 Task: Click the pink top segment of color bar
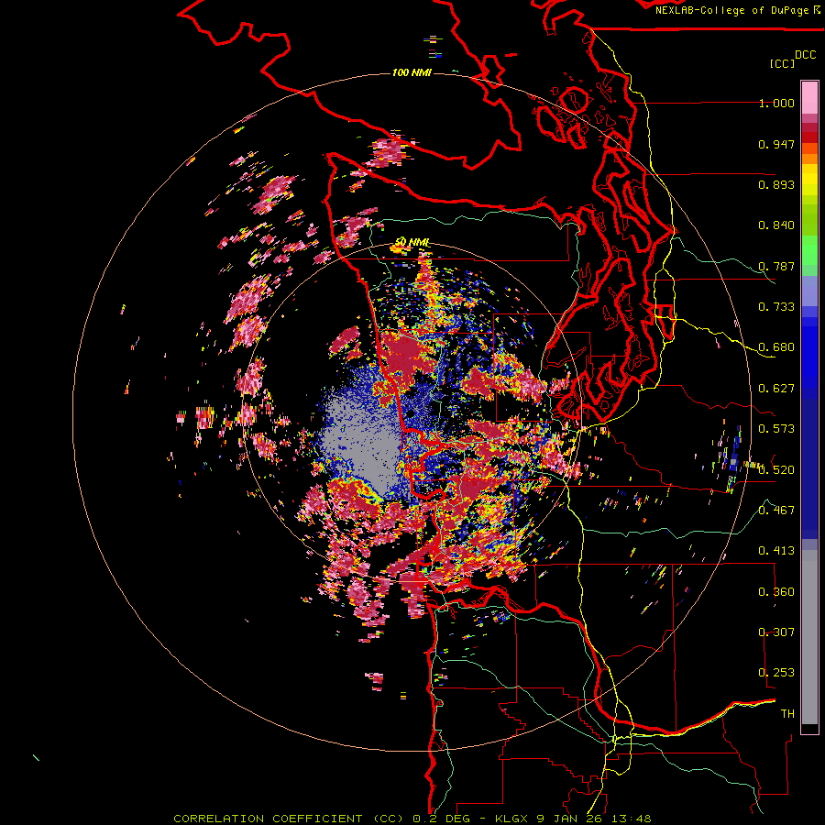809,97
